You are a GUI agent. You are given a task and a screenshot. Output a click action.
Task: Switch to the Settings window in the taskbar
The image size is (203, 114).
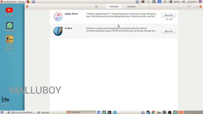pos(43,112)
